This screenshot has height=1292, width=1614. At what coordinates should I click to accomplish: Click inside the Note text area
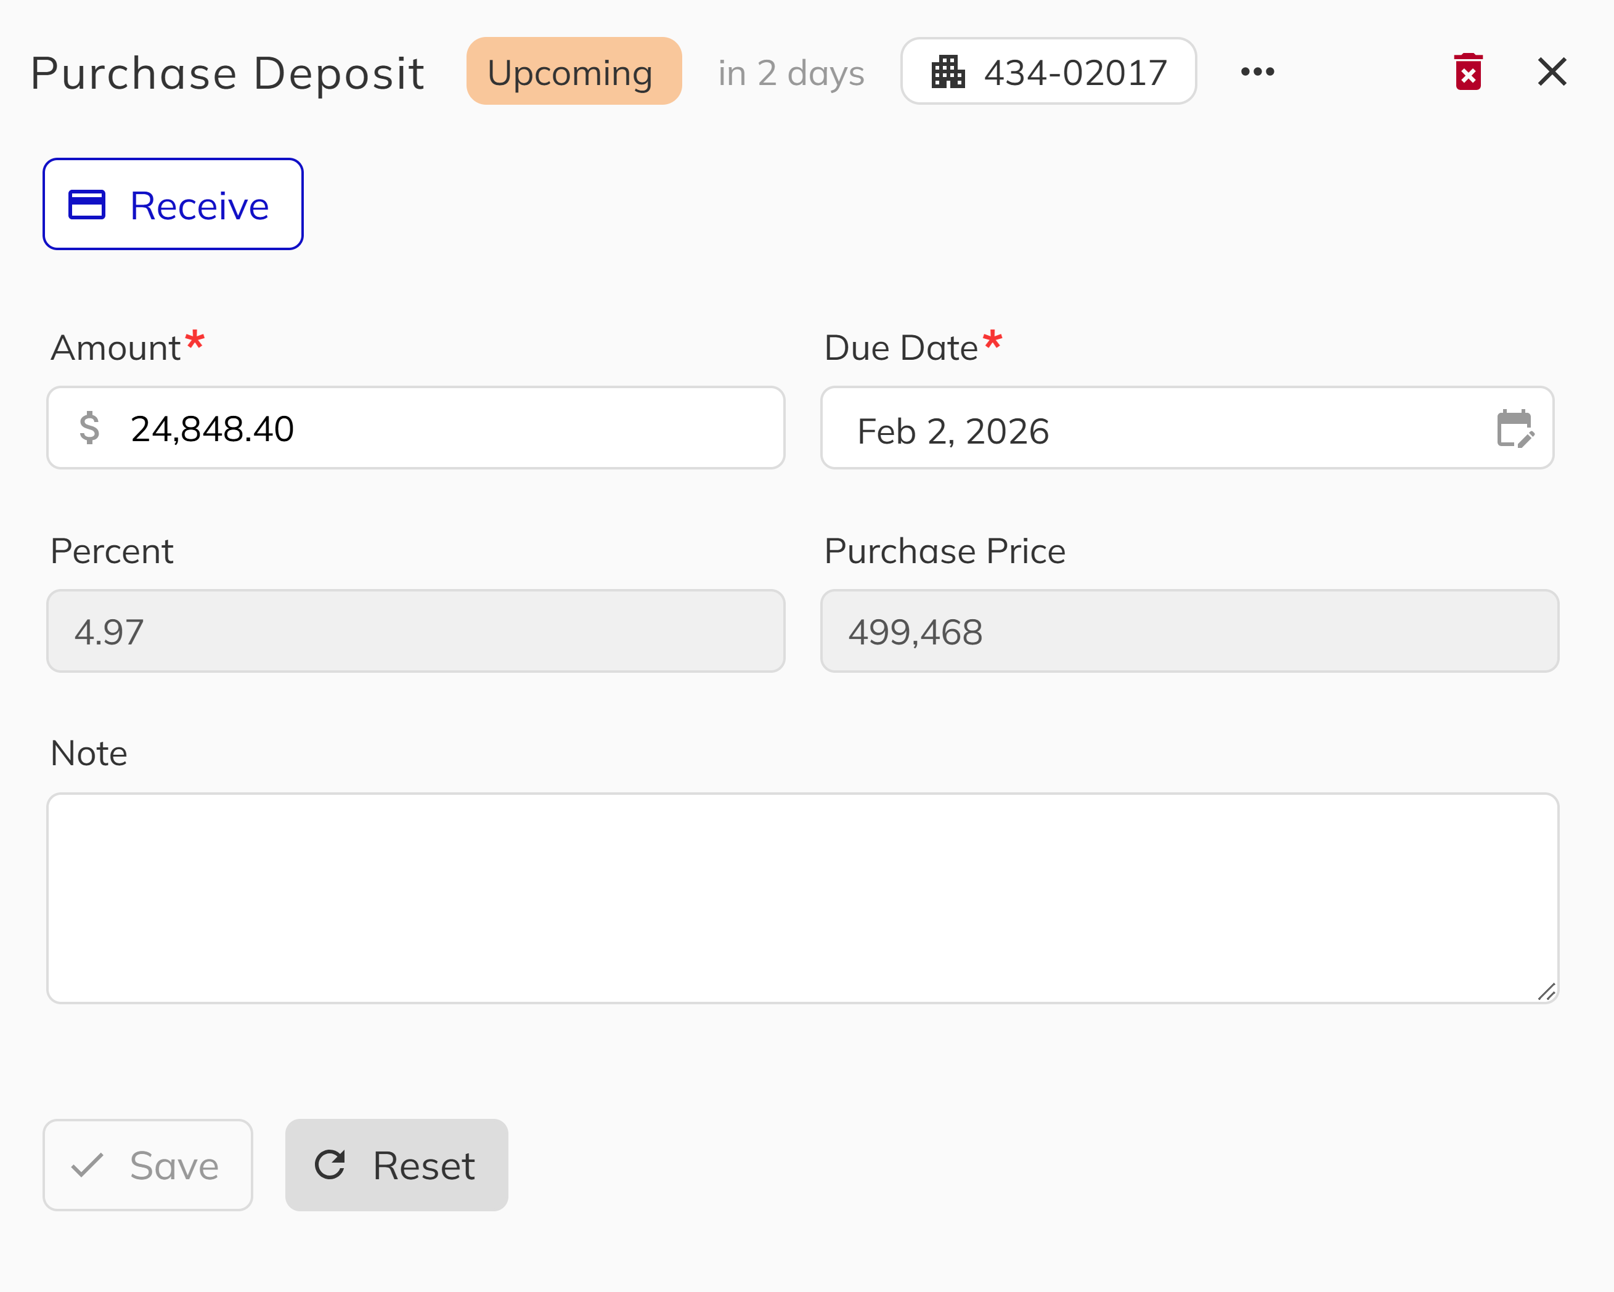801,895
